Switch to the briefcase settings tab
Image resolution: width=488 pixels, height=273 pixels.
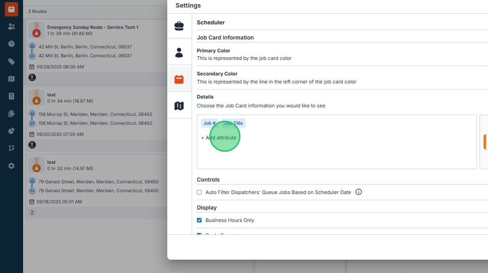pyautogui.click(x=179, y=26)
